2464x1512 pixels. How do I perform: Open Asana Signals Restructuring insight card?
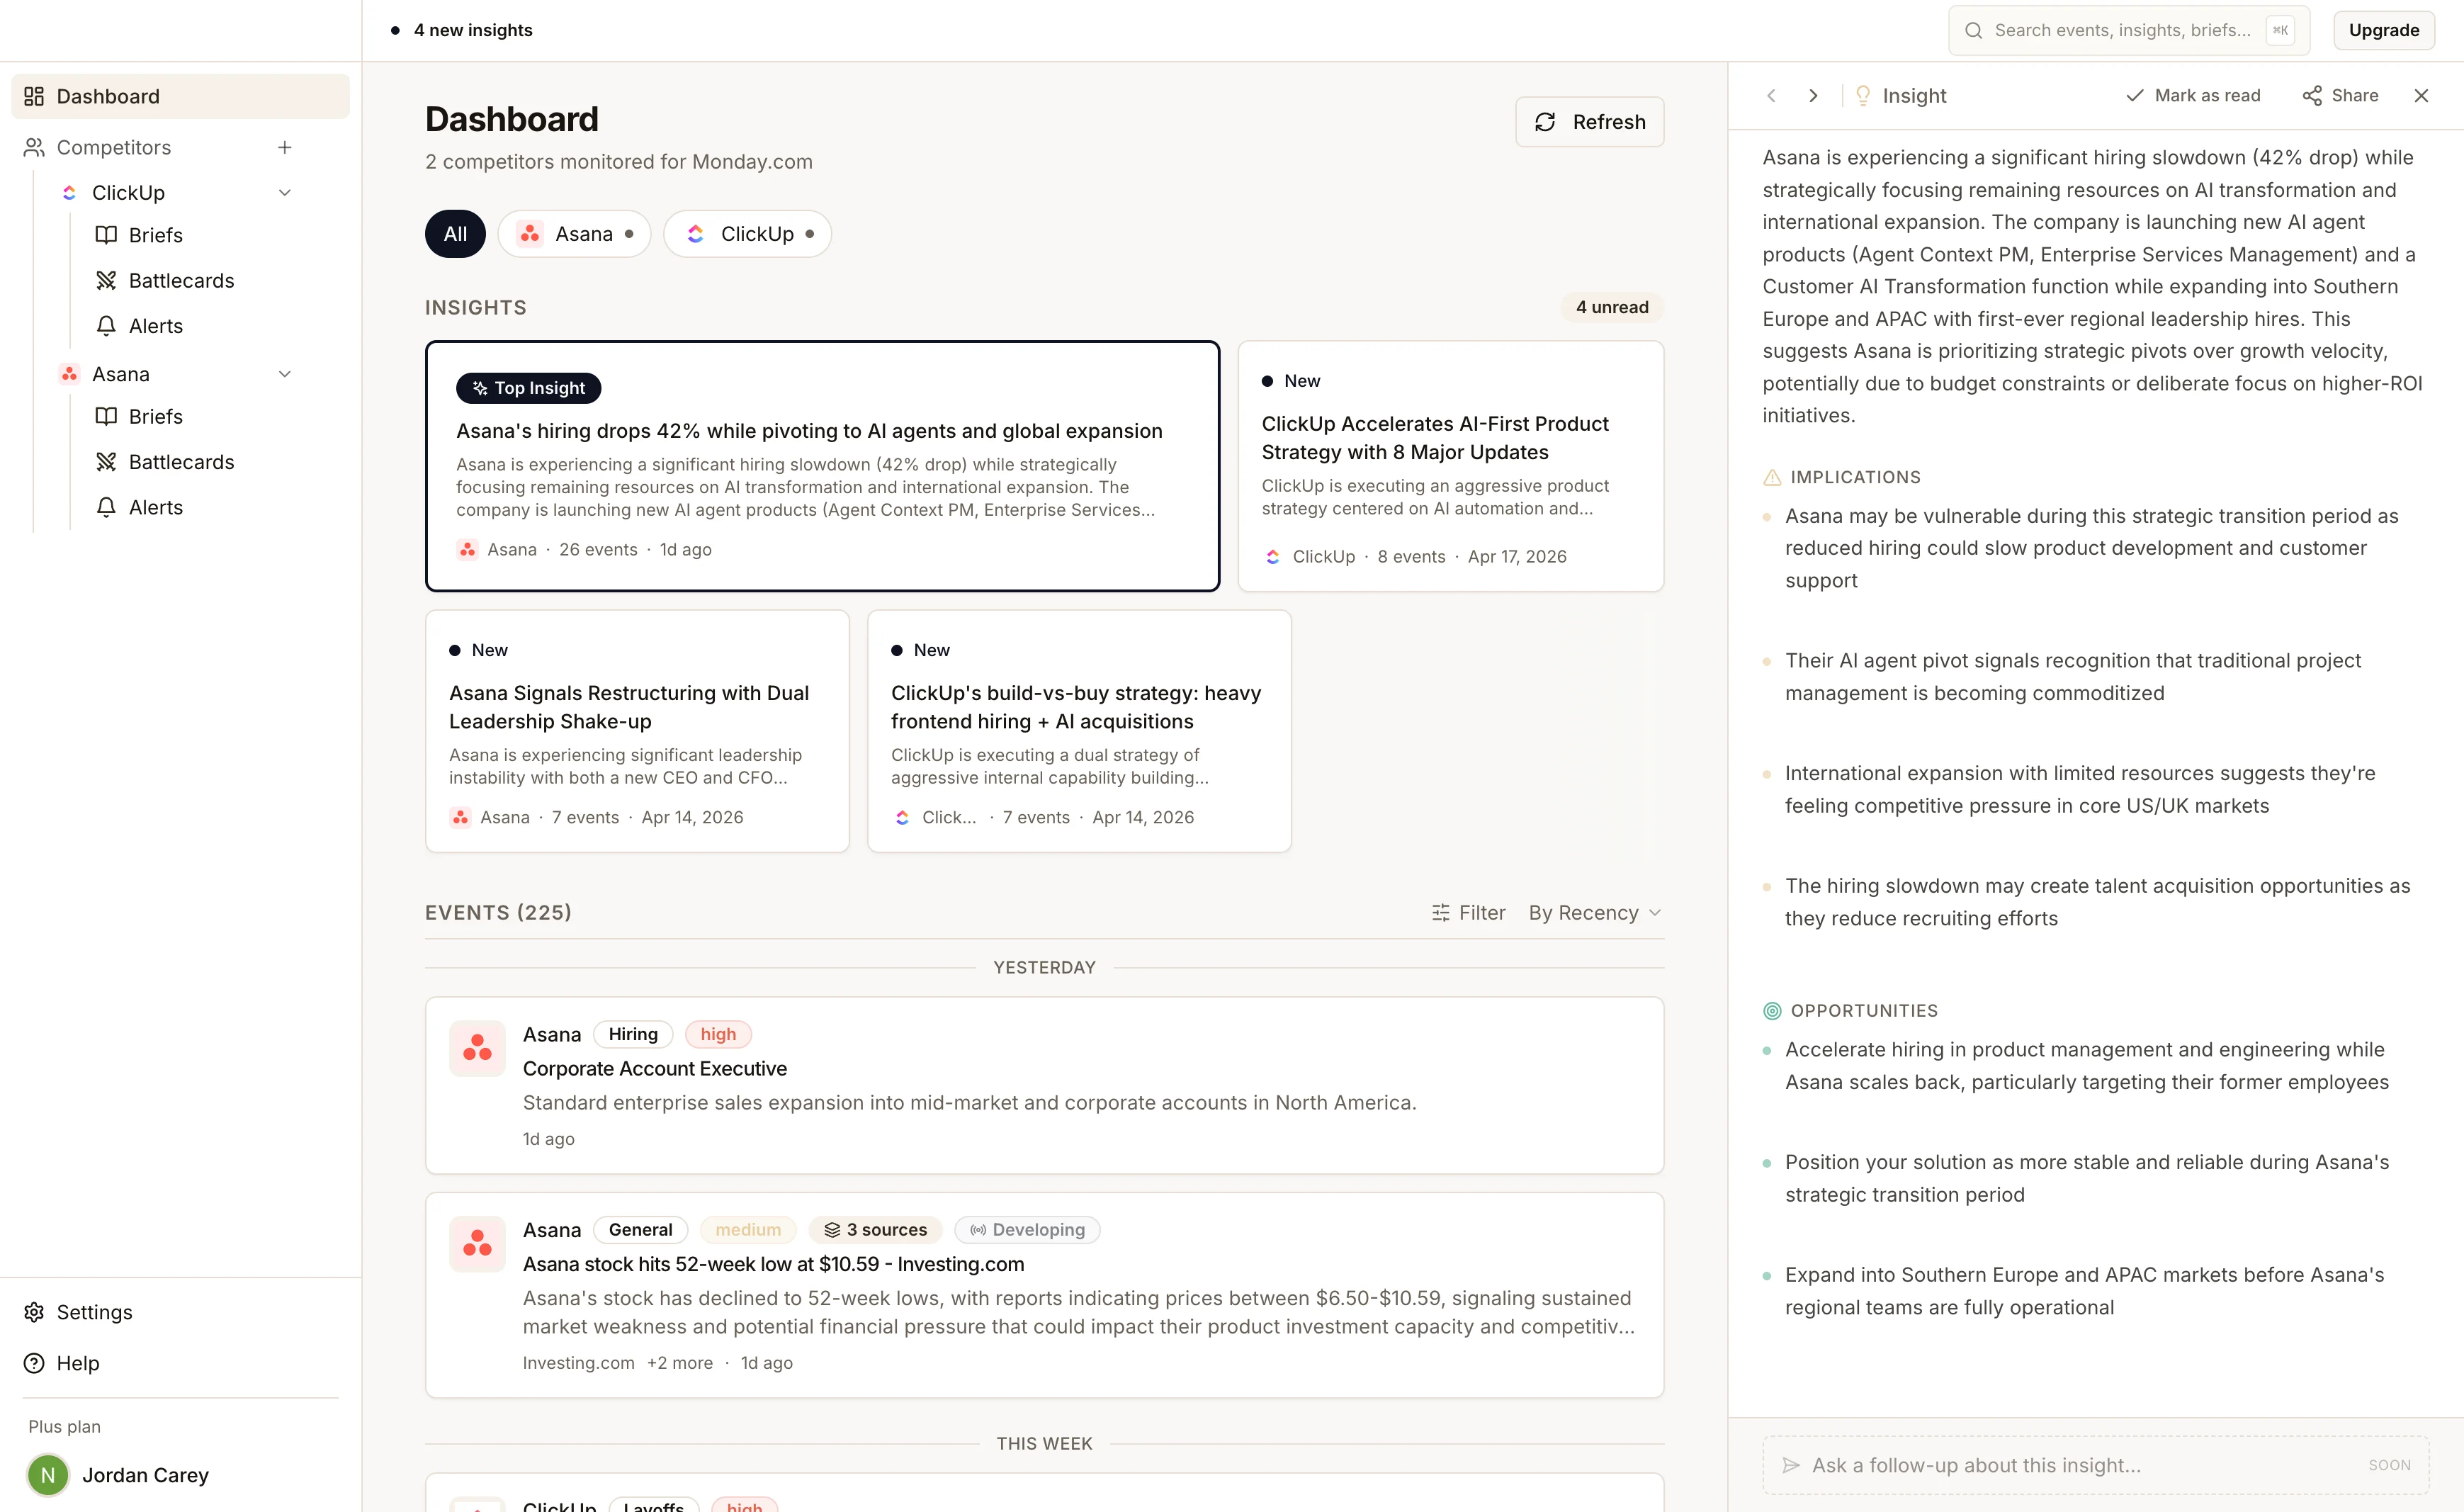(x=637, y=731)
